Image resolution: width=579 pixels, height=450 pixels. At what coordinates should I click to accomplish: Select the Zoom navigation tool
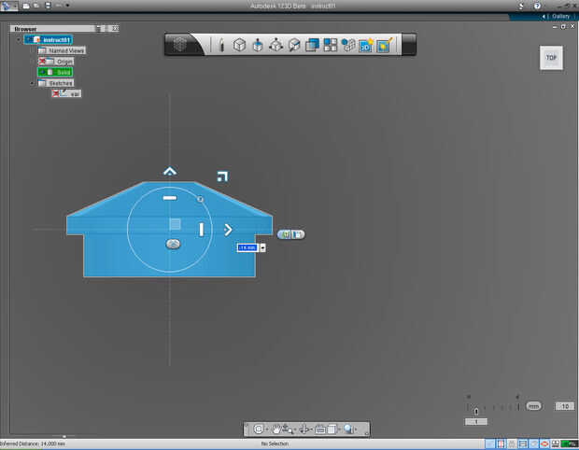[x=288, y=429]
